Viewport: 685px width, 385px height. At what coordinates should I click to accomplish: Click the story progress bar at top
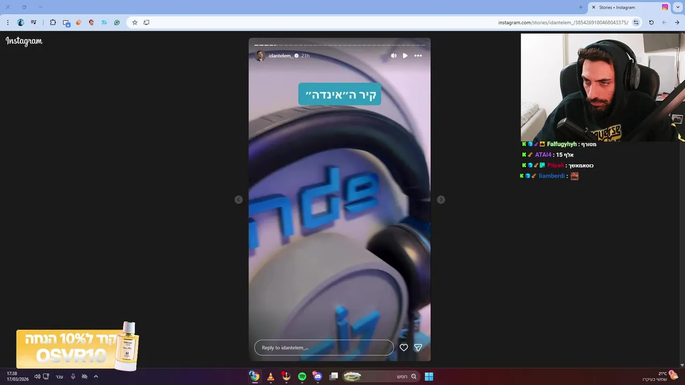340,45
